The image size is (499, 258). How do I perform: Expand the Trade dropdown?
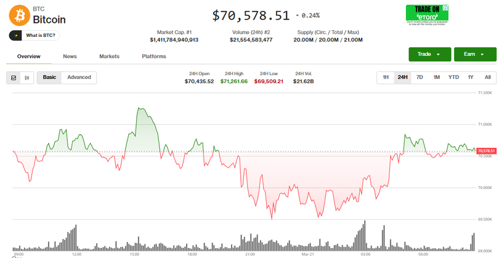(429, 54)
